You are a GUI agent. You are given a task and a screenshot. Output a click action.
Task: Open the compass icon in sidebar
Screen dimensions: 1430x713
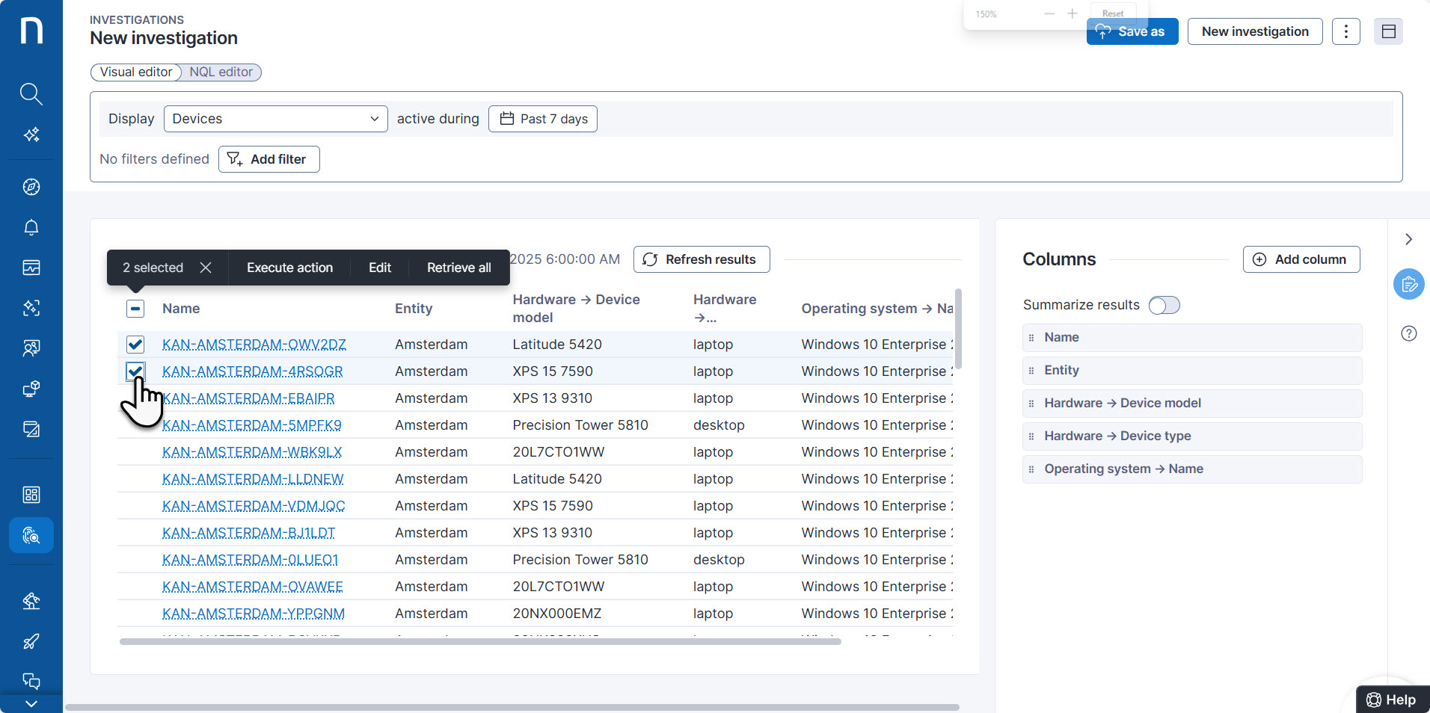pyautogui.click(x=31, y=187)
